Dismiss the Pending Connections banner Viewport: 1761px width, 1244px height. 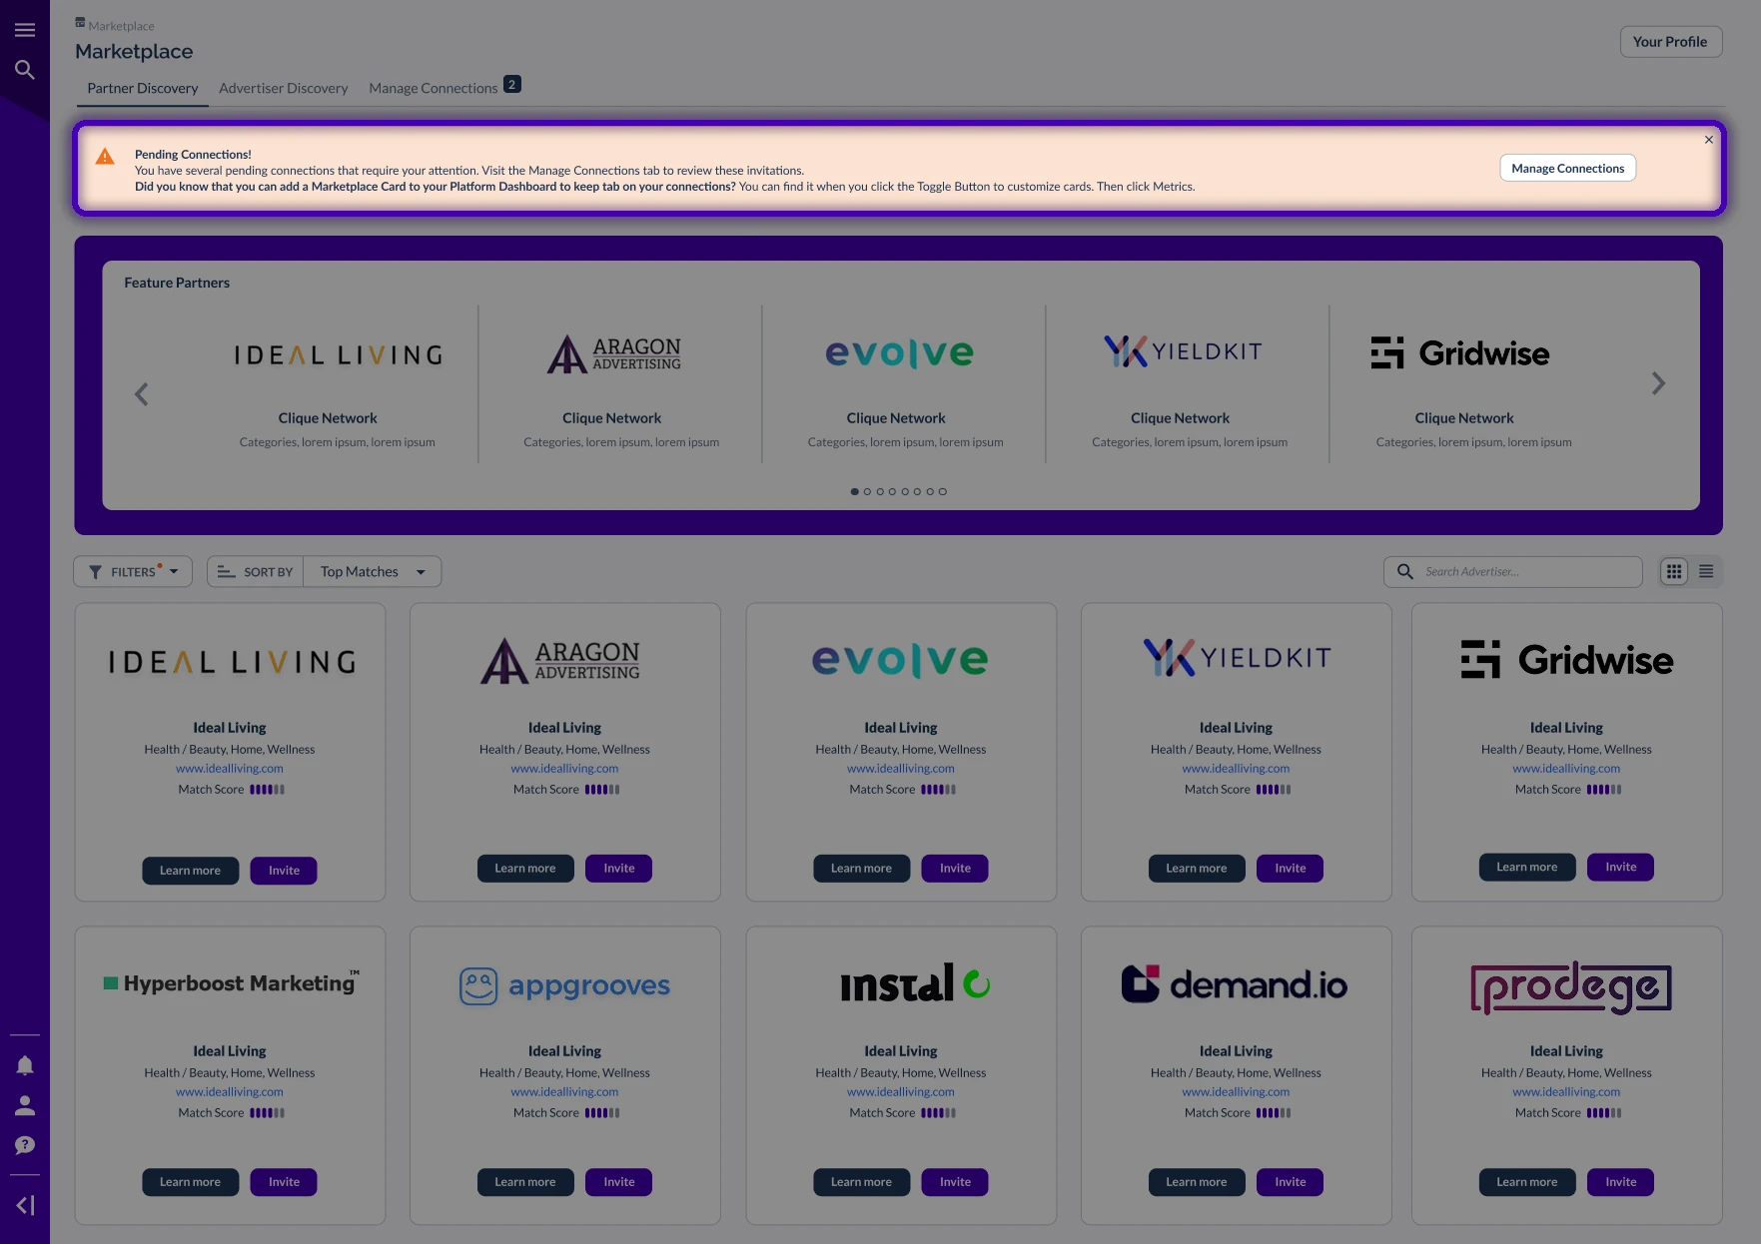[x=1709, y=140]
